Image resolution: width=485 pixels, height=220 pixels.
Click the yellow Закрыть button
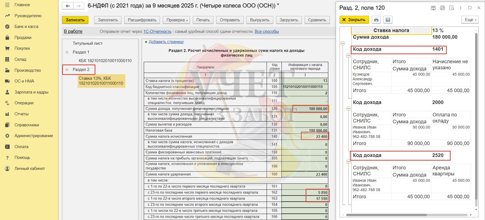(x=354, y=20)
